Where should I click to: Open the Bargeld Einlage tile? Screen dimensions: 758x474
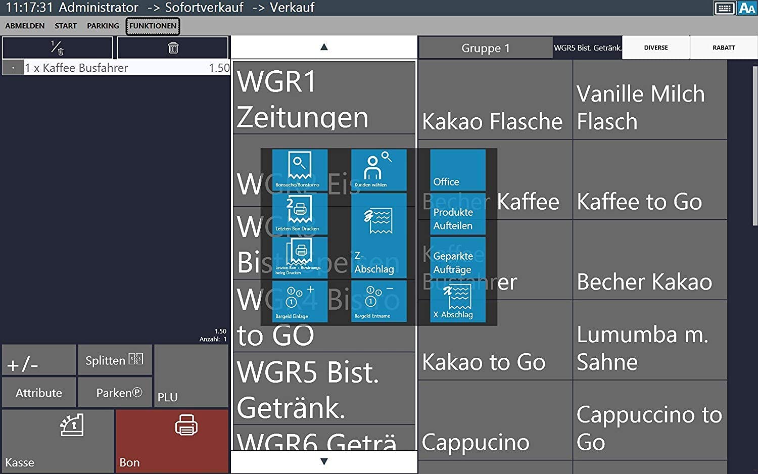[300, 301]
